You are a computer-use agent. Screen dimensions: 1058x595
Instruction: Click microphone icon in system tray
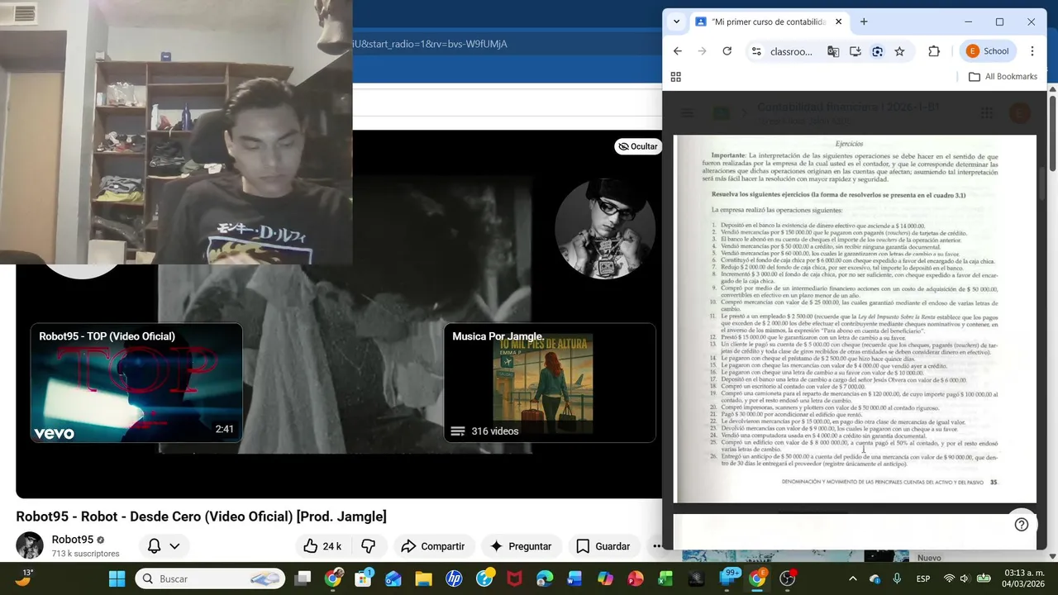click(897, 578)
